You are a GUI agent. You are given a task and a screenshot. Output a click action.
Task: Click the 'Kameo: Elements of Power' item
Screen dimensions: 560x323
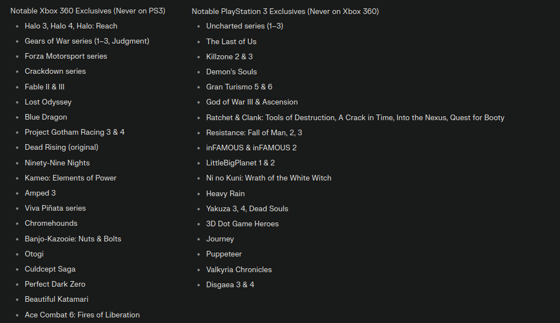(71, 178)
